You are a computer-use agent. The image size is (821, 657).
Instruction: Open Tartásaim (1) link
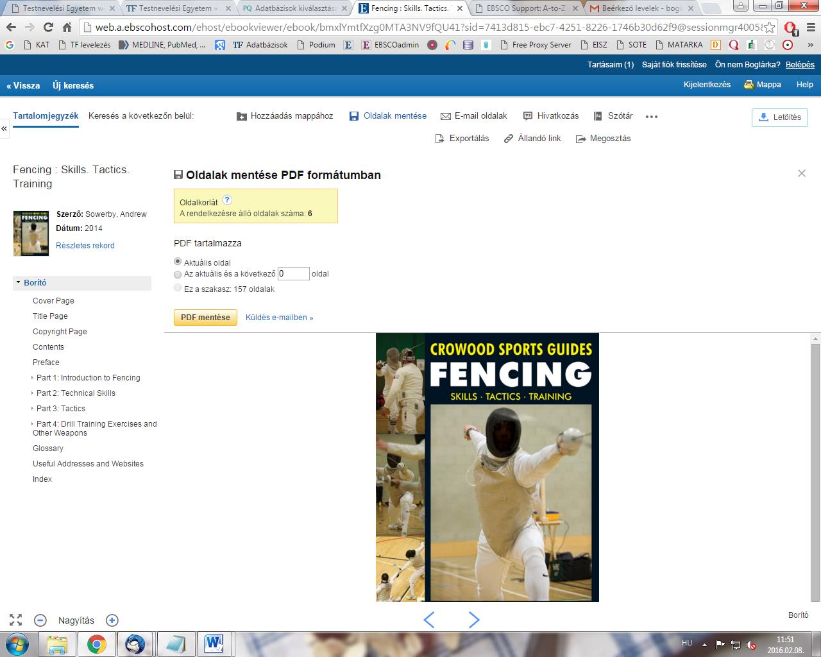[611, 65]
